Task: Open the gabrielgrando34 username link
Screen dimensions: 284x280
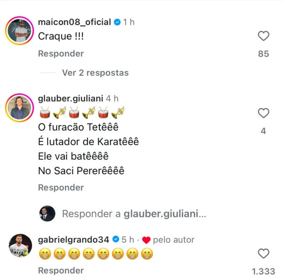Action: (73, 240)
